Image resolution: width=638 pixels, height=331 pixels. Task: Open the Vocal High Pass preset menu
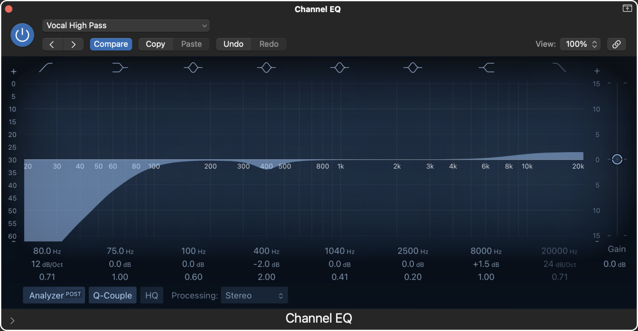126,25
